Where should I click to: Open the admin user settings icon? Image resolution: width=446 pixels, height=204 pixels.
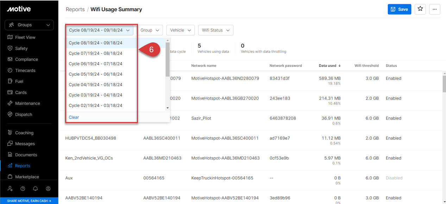(10, 189)
